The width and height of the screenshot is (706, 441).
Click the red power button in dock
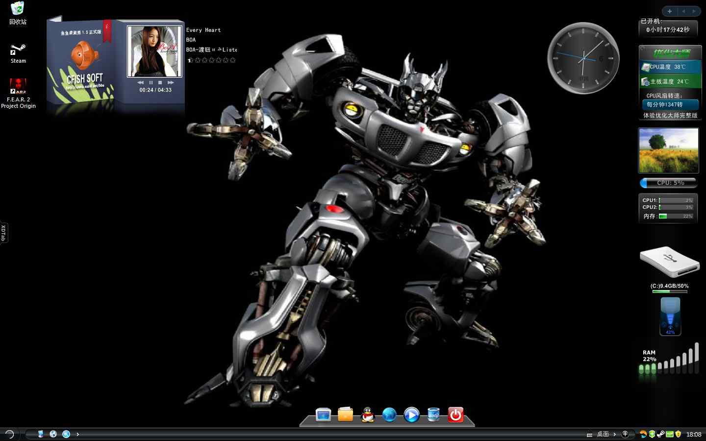point(455,415)
